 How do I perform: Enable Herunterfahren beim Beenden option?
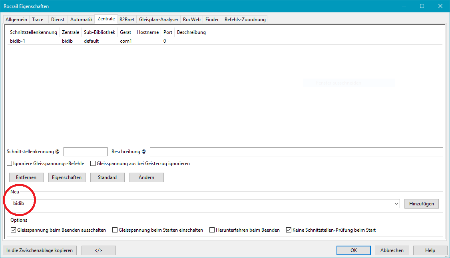[212, 230]
